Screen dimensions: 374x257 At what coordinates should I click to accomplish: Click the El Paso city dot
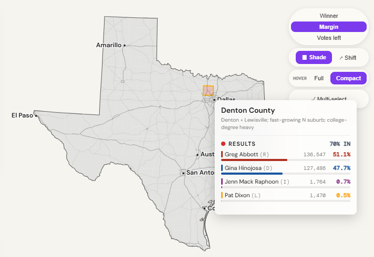point(36,116)
